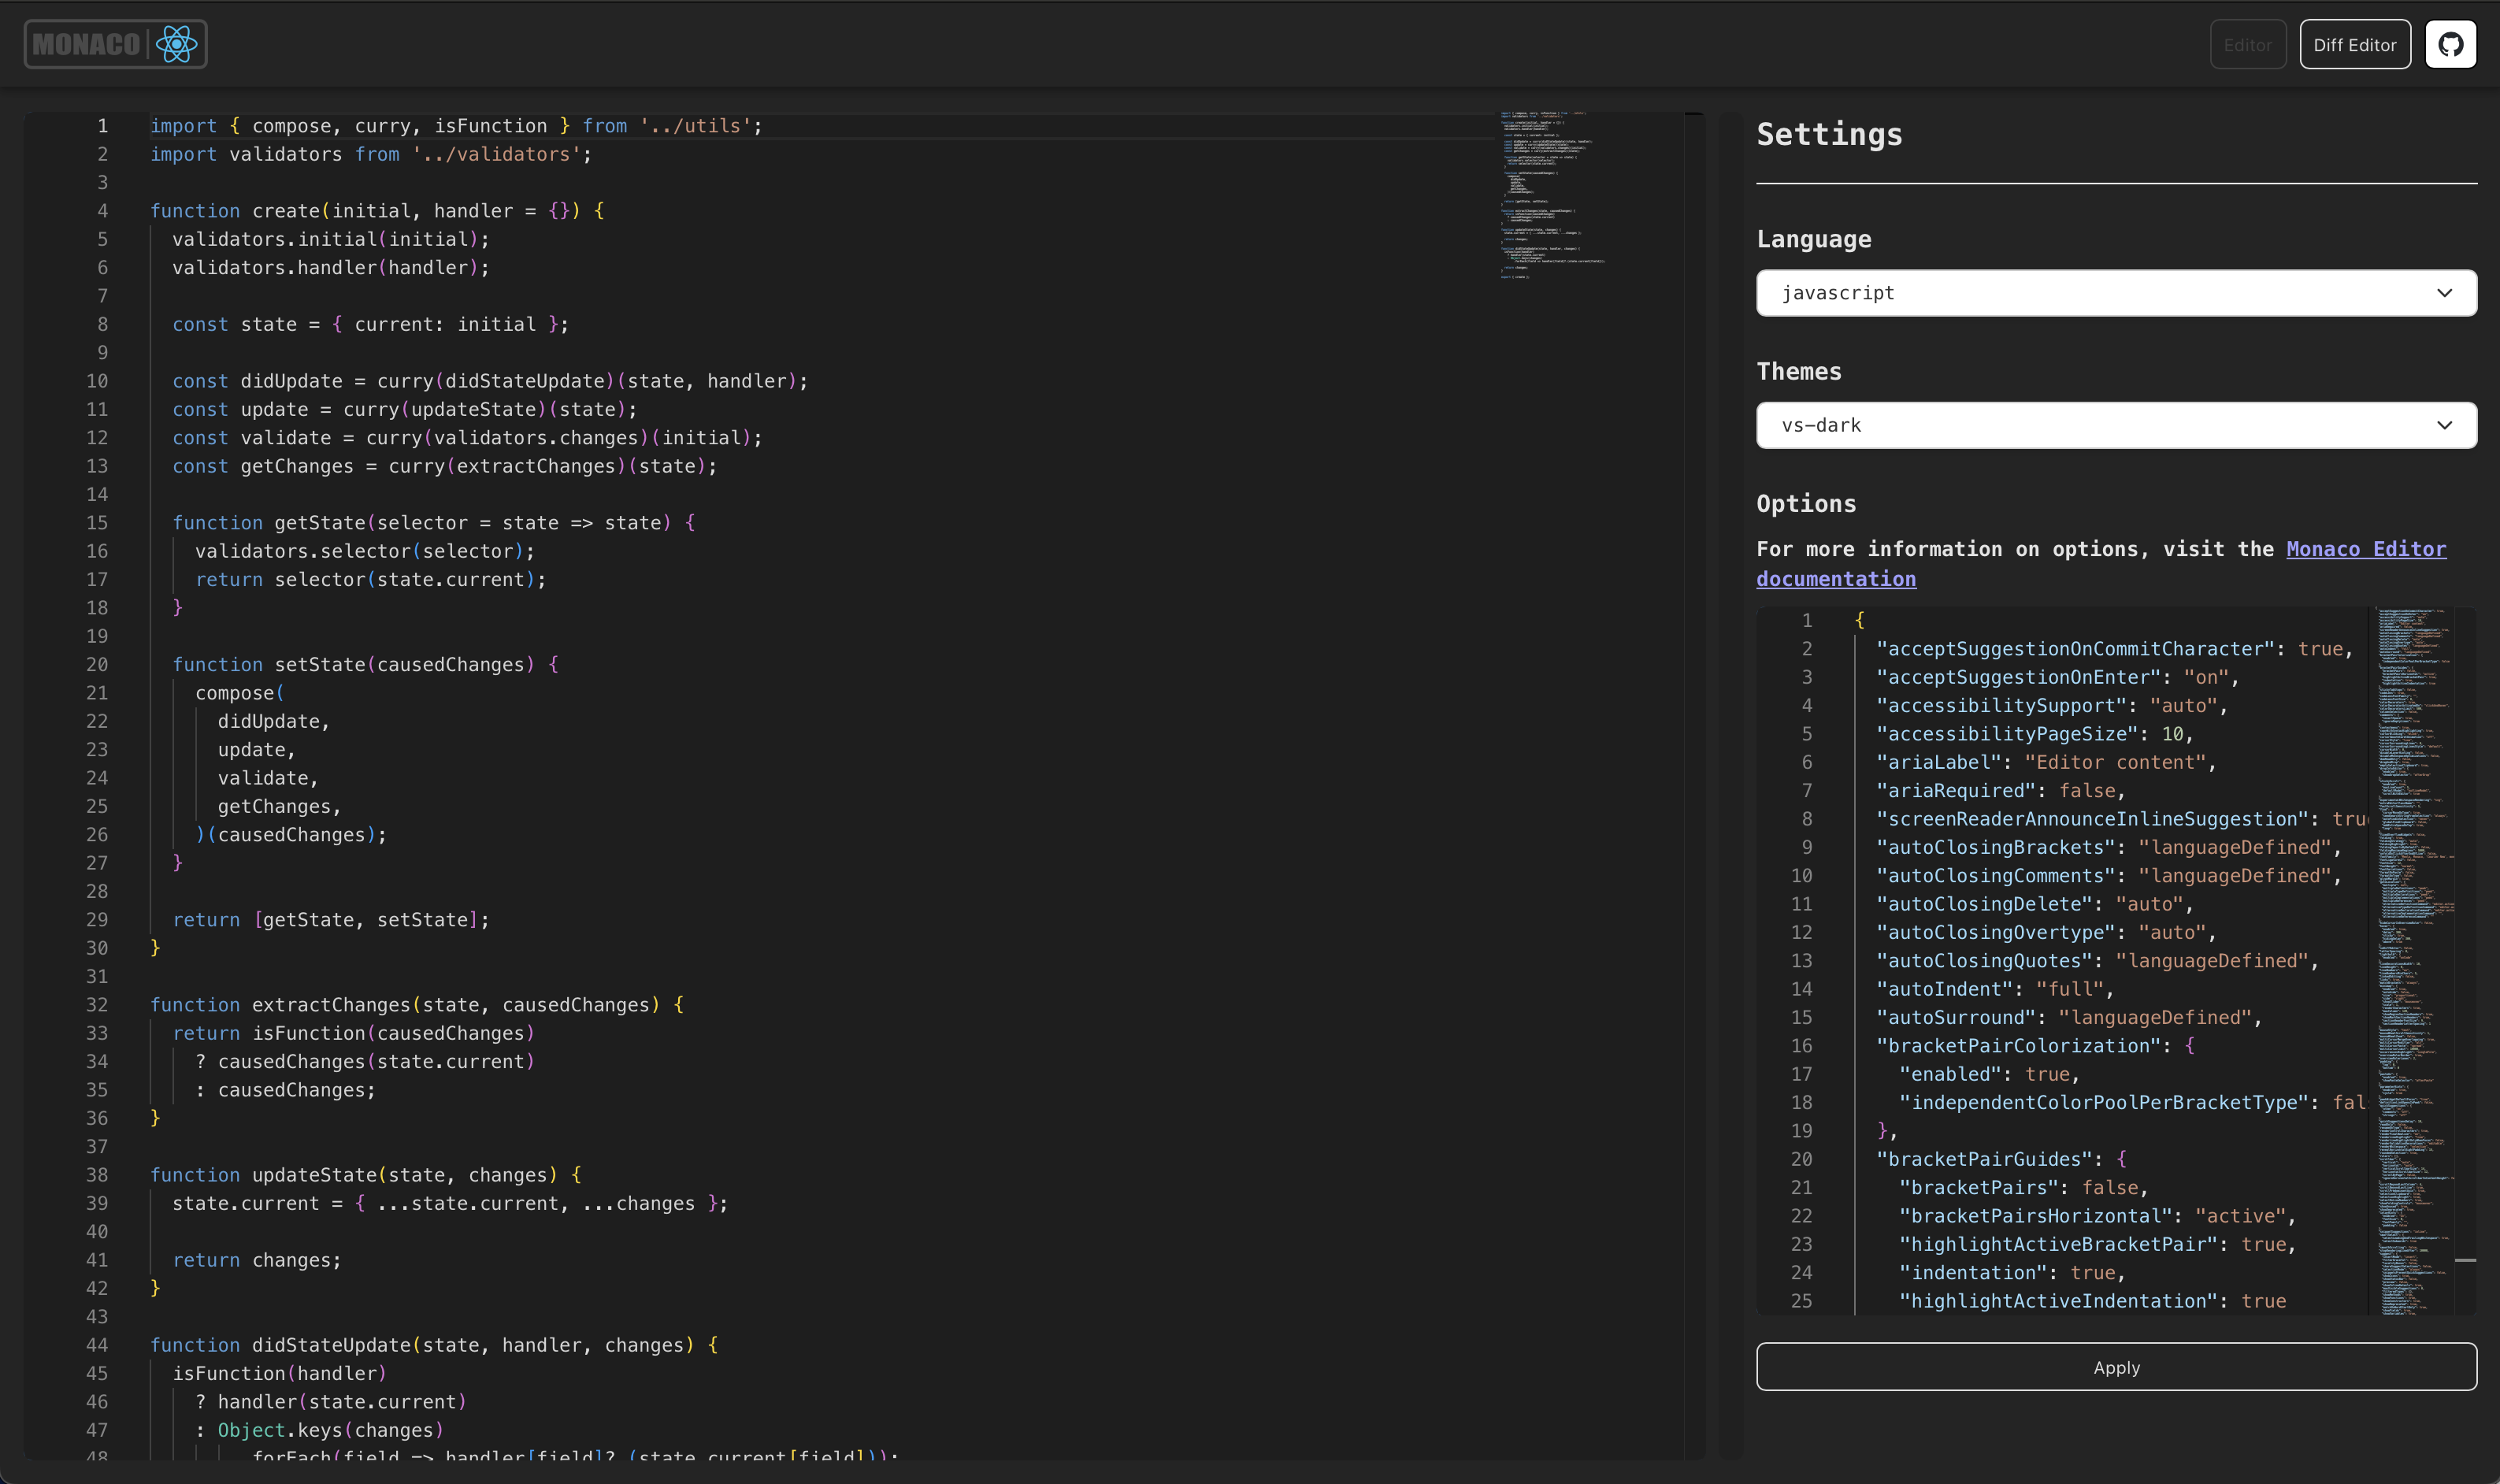Open the Themes dropdown menu

click(x=2115, y=424)
